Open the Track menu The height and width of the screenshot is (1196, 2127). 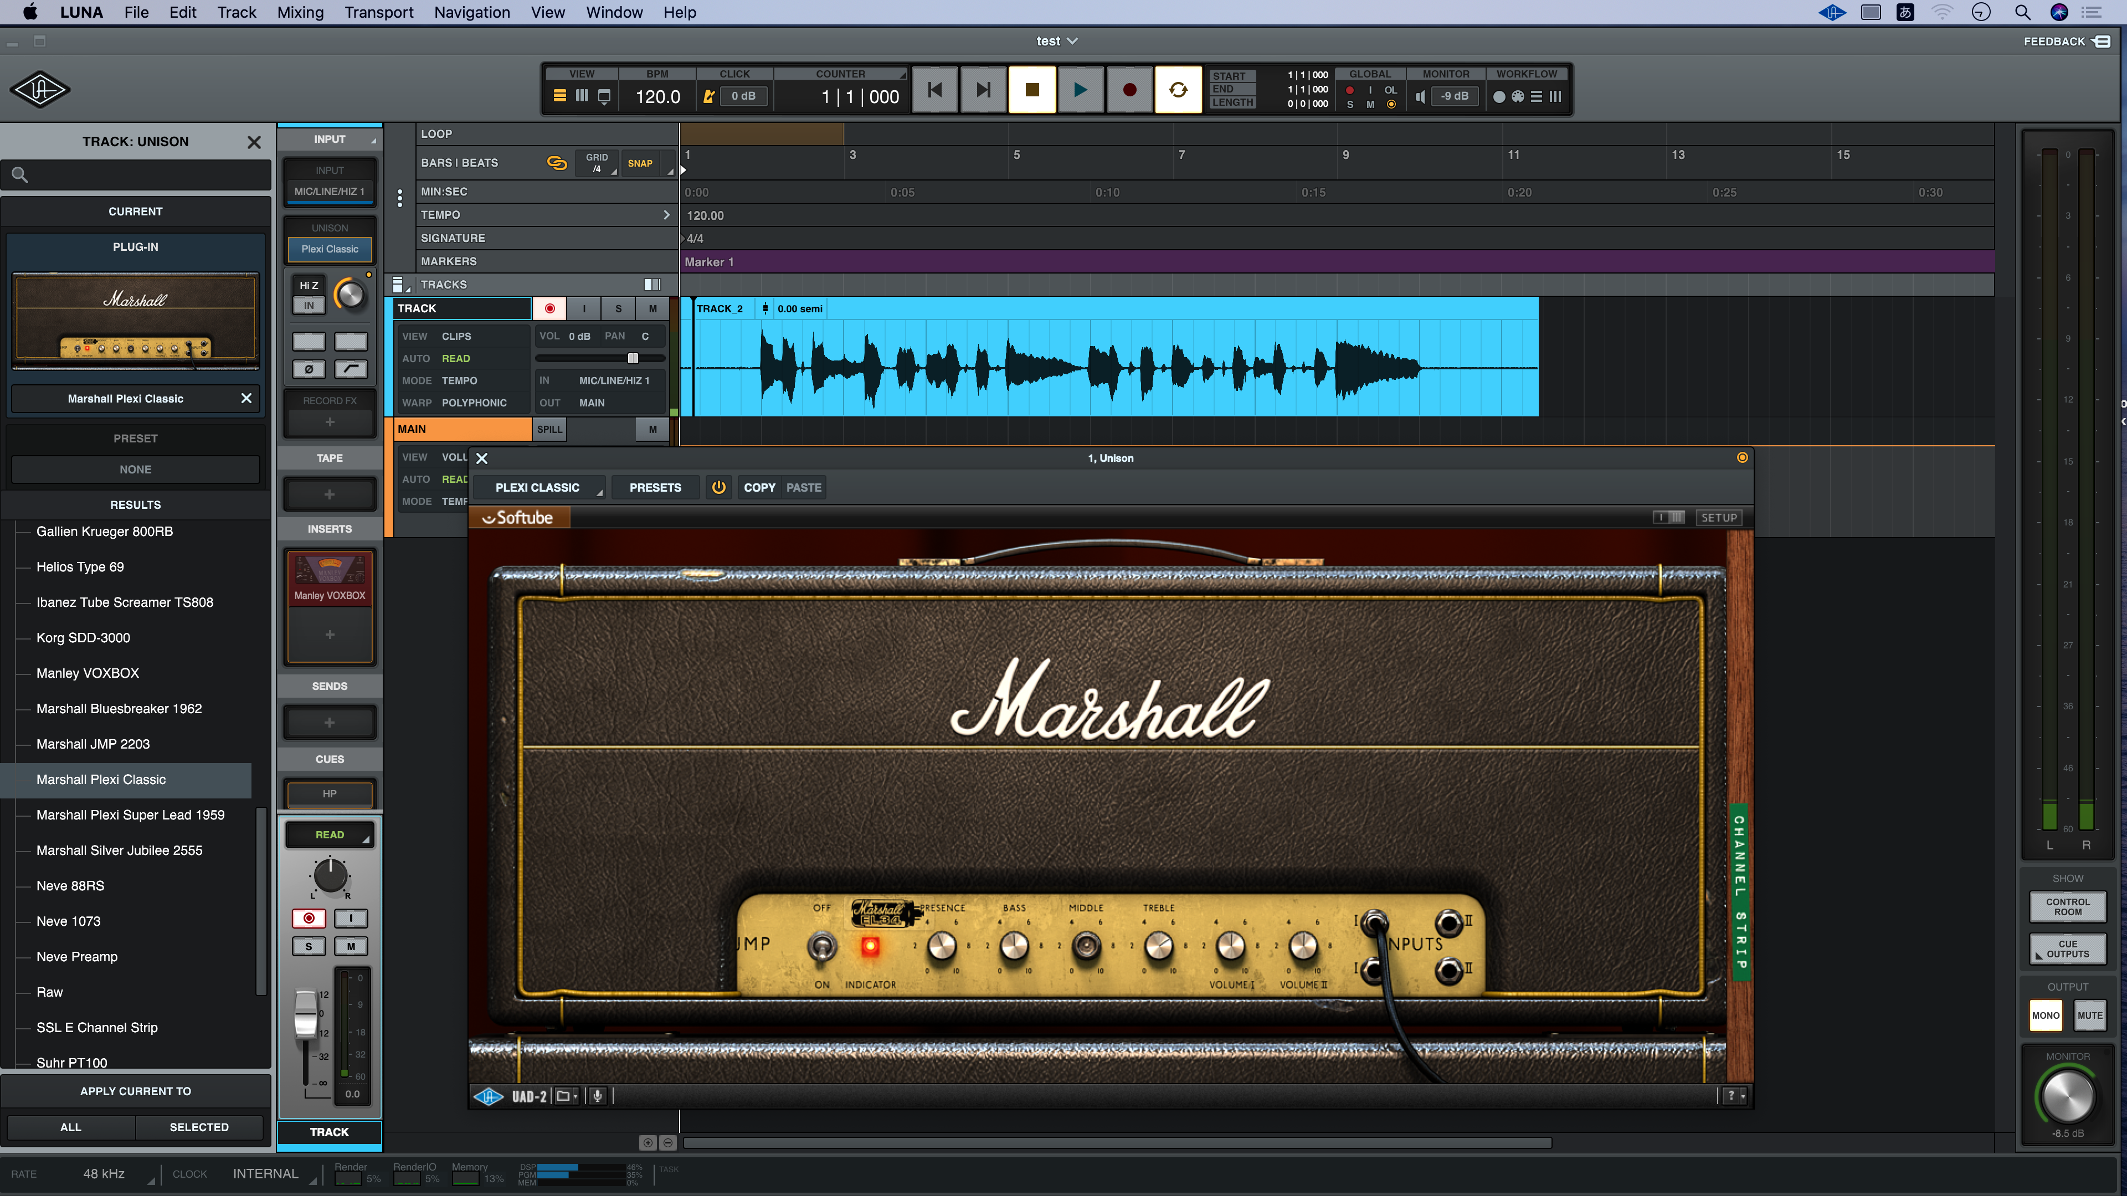tap(237, 12)
